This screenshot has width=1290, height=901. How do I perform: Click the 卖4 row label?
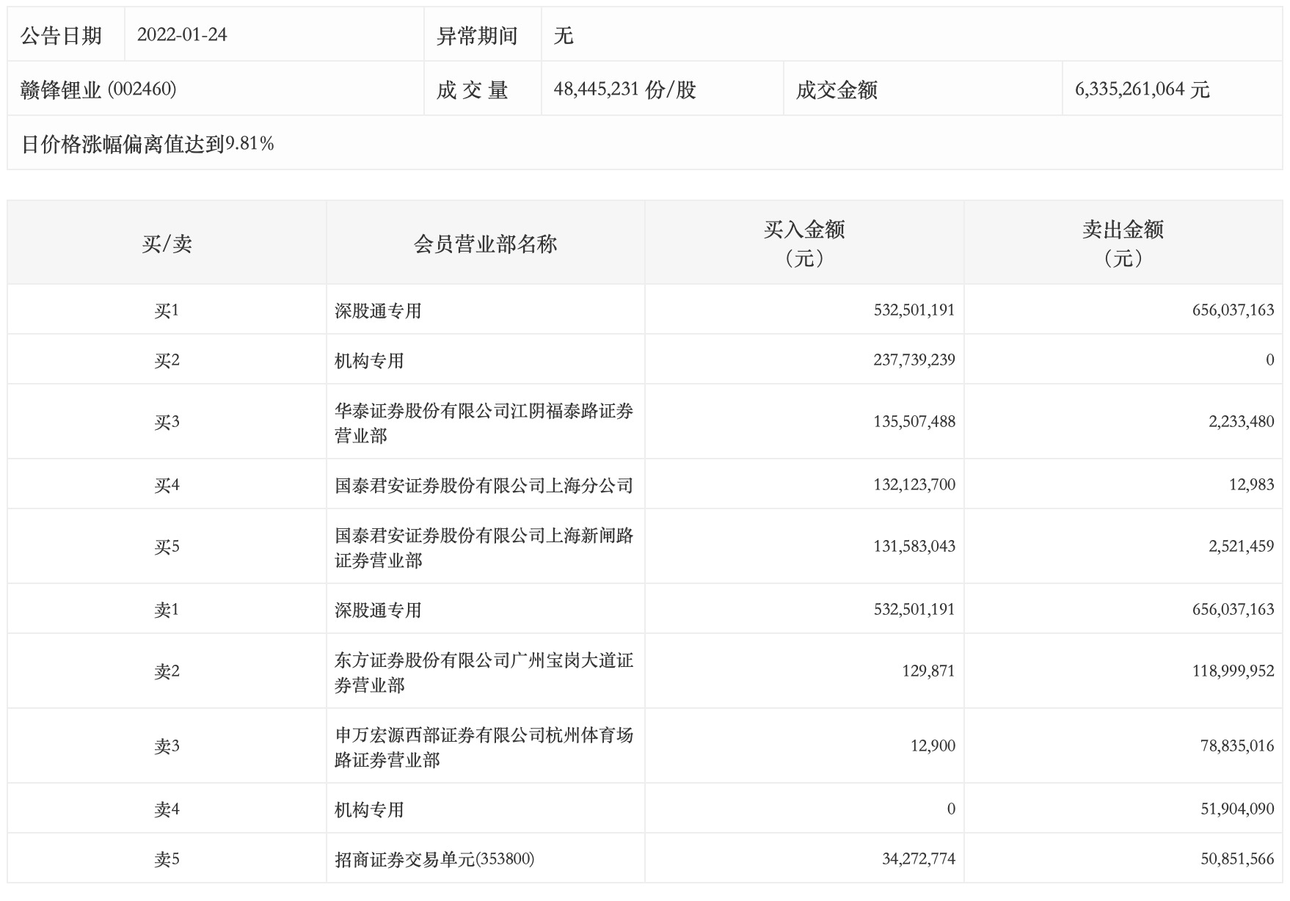(167, 809)
